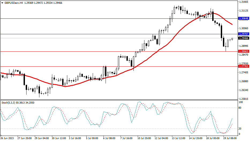Click the 26 Jun 2023 date label

point(7,138)
